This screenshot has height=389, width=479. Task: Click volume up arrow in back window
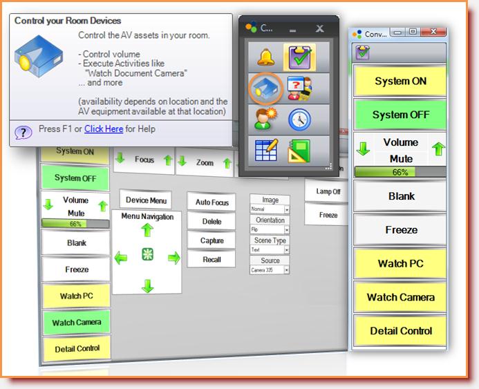pos(103,206)
